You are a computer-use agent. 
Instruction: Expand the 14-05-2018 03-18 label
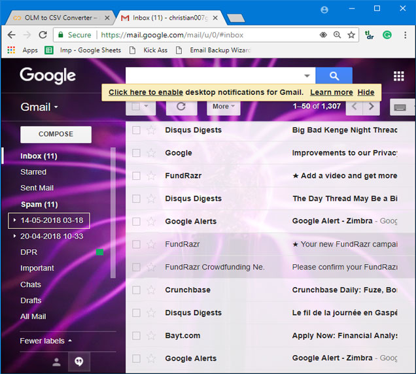(14, 220)
